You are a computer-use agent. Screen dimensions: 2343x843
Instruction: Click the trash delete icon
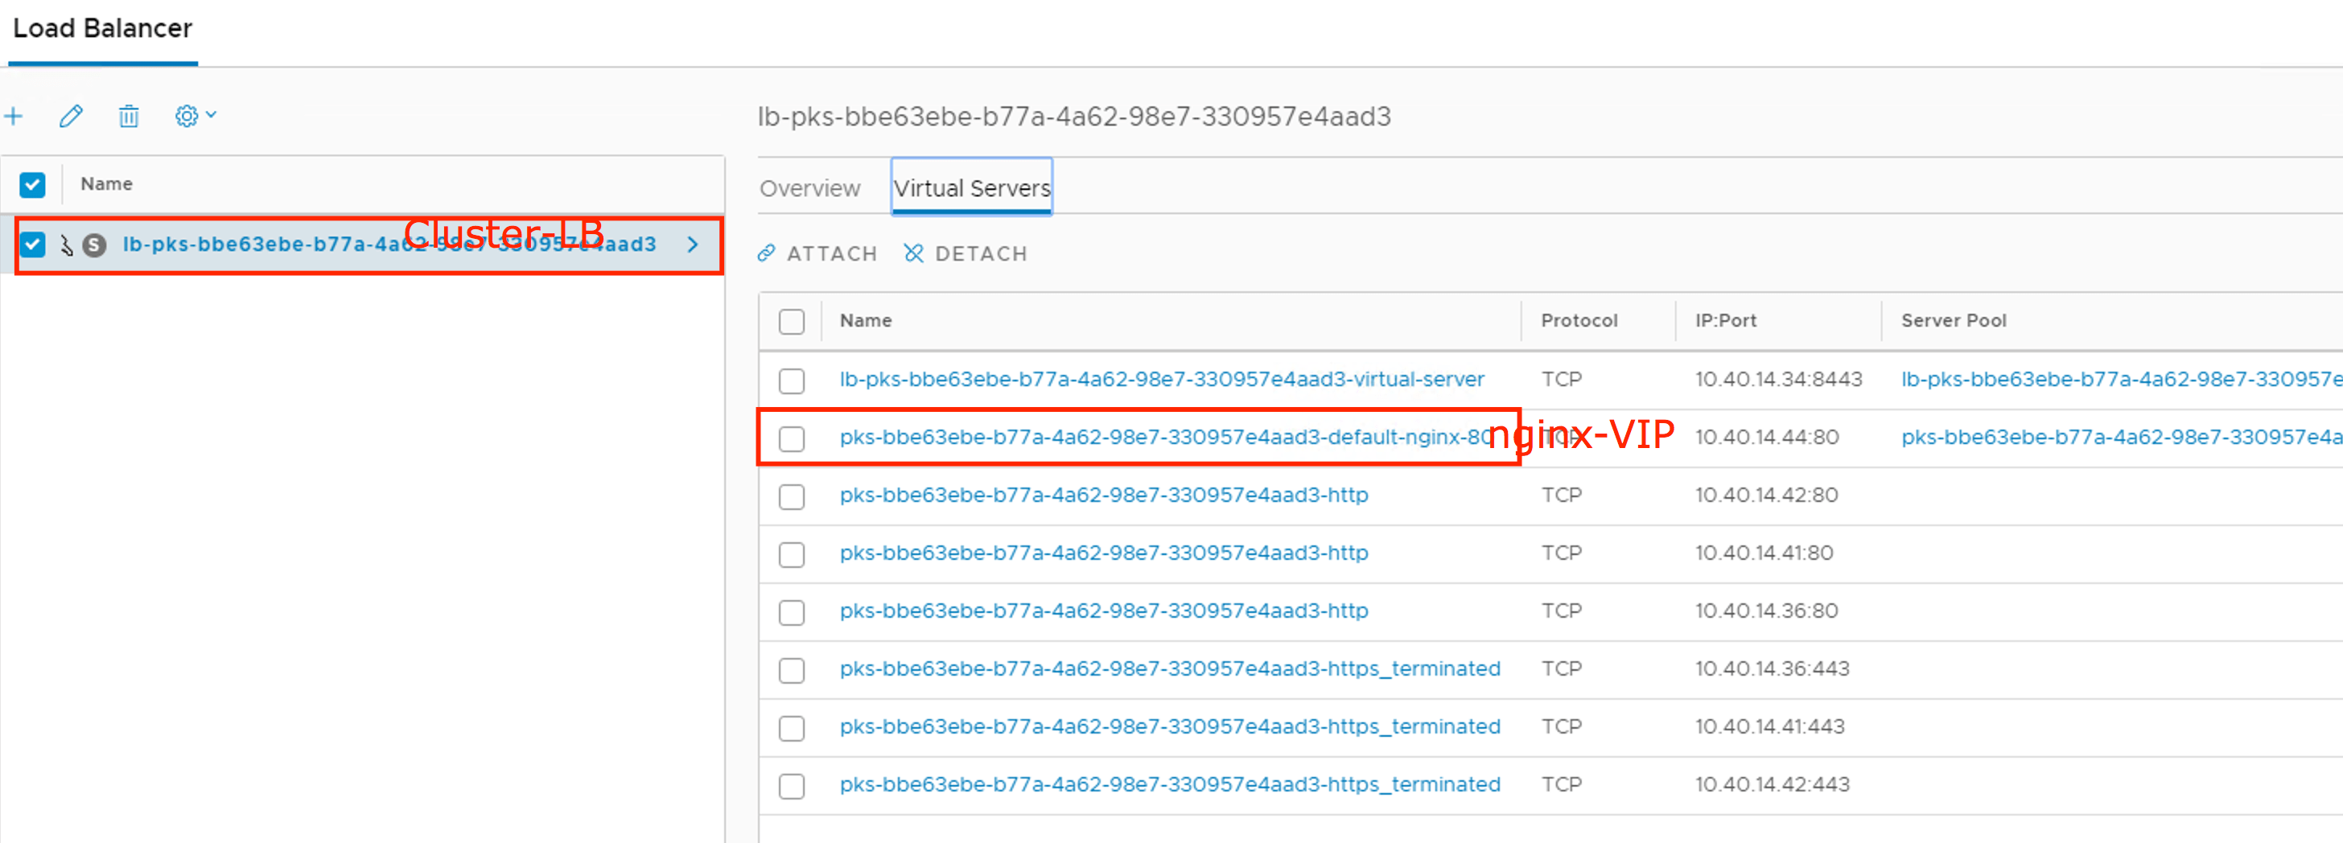(x=128, y=117)
